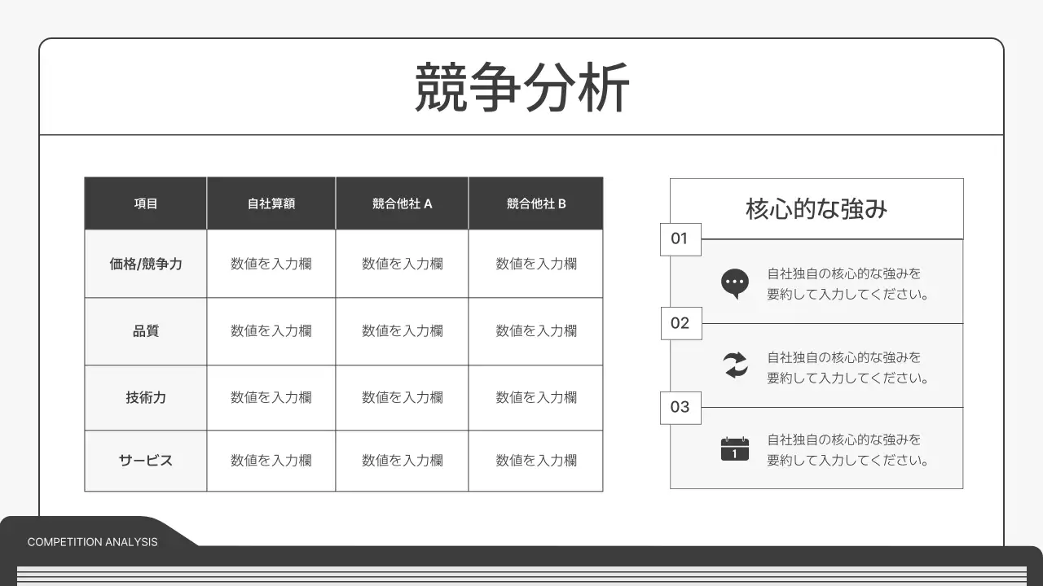Click the "02" number badge

click(x=680, y=323)
